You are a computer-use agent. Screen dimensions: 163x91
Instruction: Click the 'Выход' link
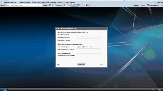coord(101,64)
